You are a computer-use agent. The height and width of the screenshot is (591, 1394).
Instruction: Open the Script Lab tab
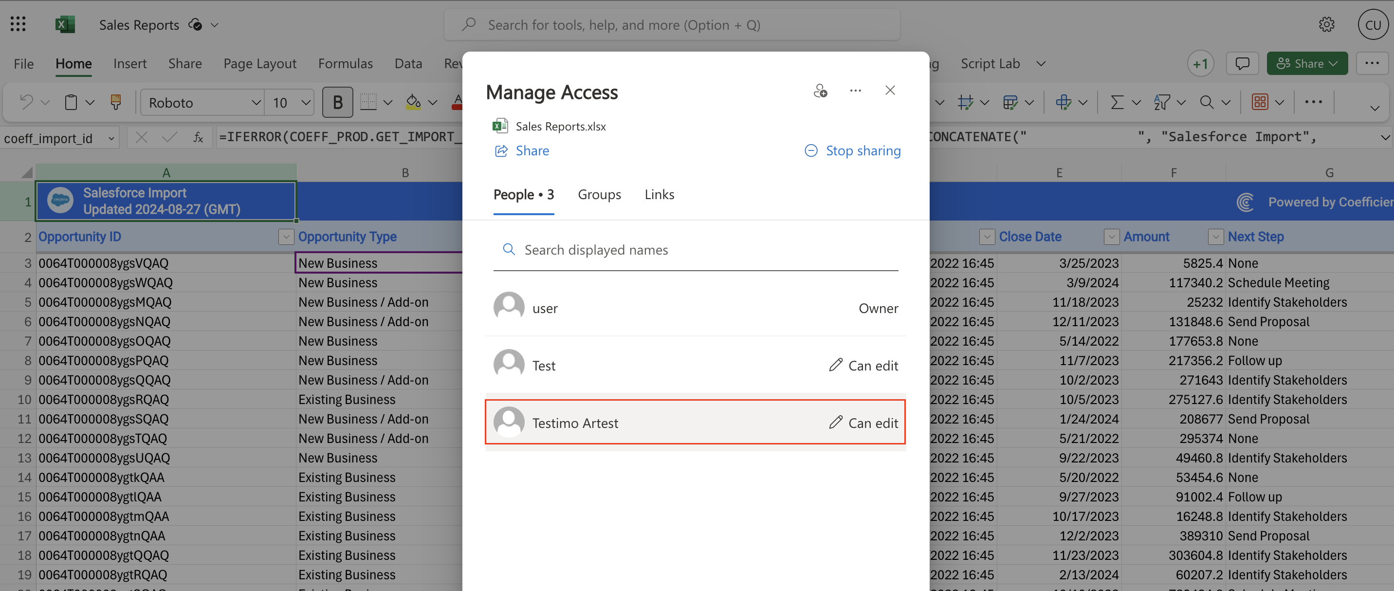(x=990, y=64)
